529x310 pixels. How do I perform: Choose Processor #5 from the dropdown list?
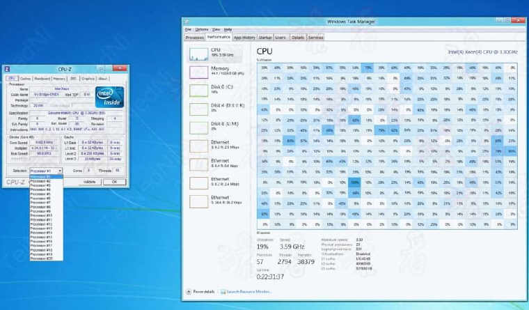[46, 194]
